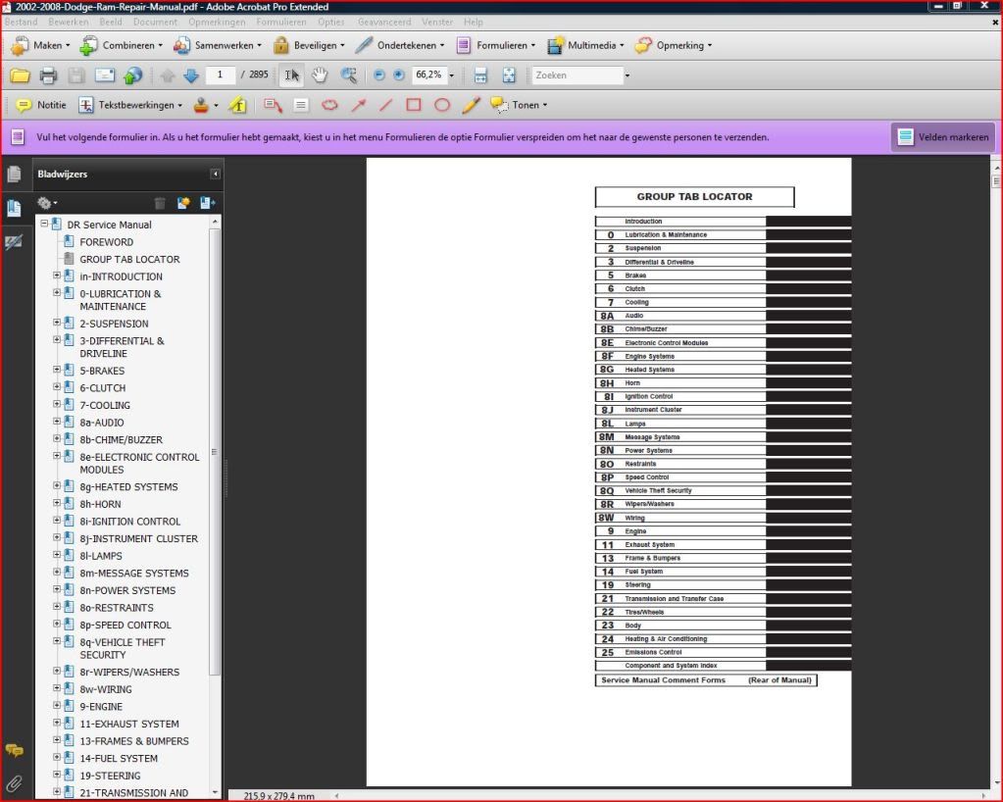1003x802 pixels.
Task: Select the Rectangle drawing tool
Action: 414,105
